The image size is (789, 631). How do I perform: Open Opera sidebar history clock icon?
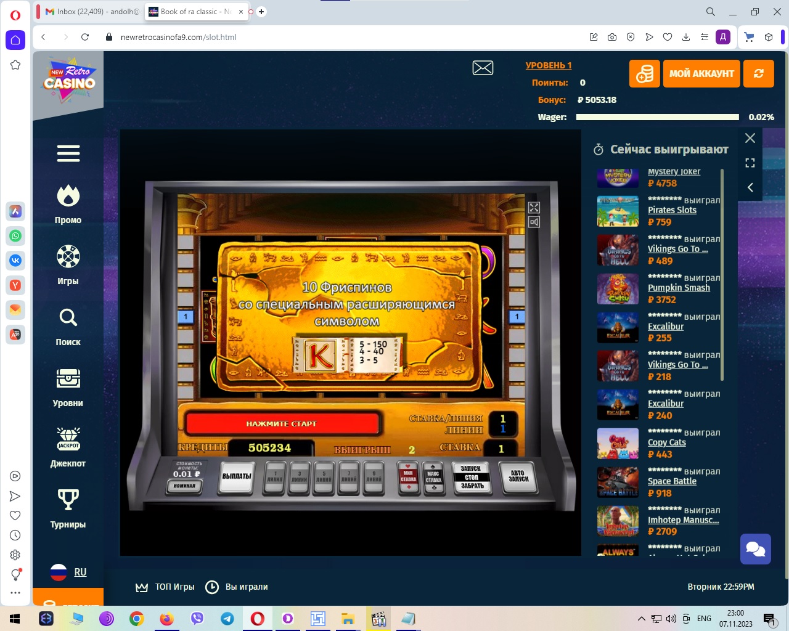(x=15, y=535)
